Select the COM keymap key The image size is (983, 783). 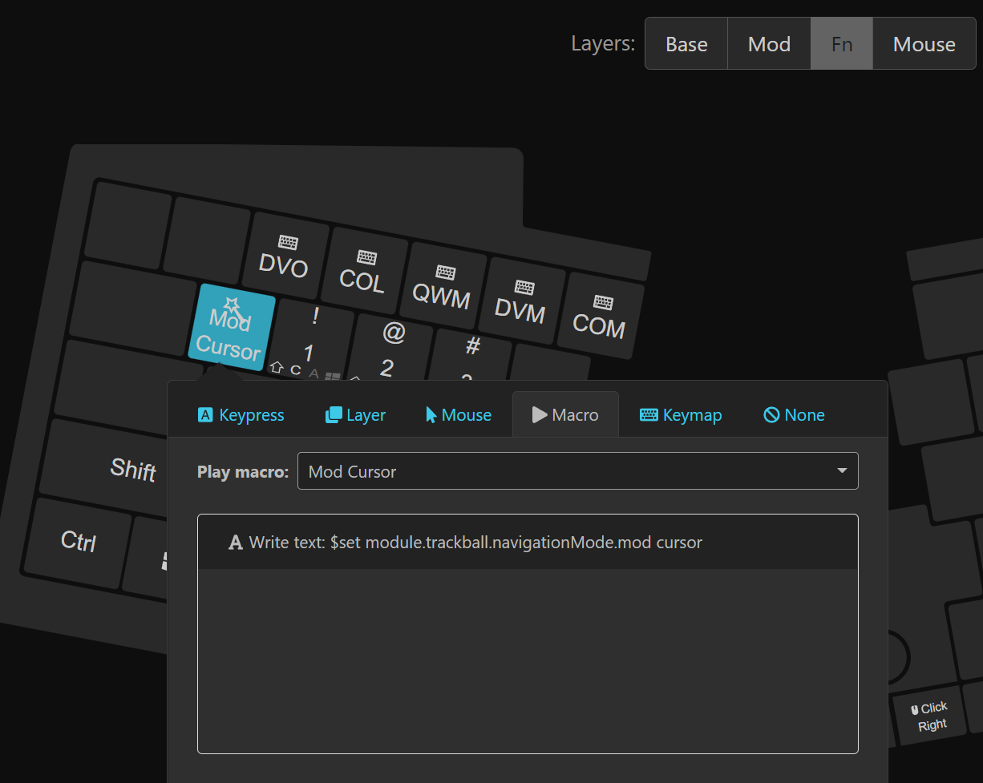(x=600, y=316)
